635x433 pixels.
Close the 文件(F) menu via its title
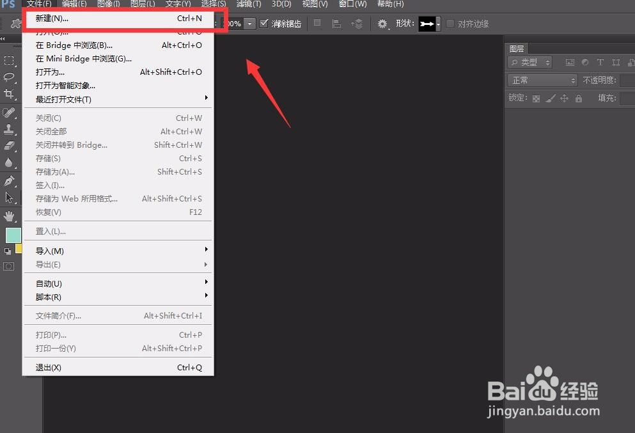pyautogui.click(x=39, y=4)
